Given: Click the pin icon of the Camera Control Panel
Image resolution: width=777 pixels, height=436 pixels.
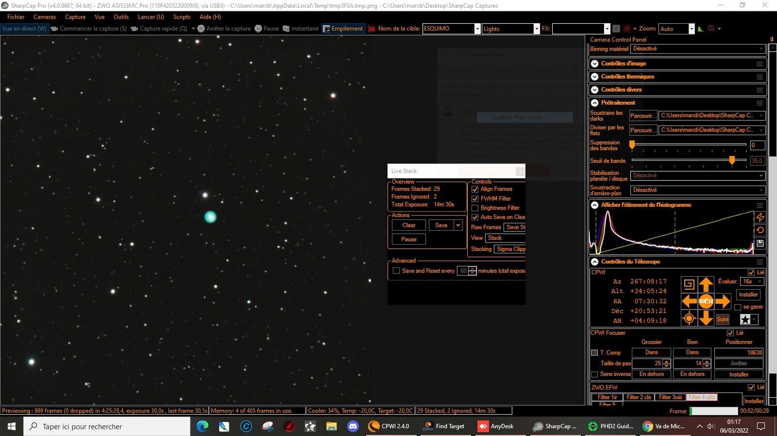Looking at the screenshot, I should pyautogui.click(x=772, y=39).
